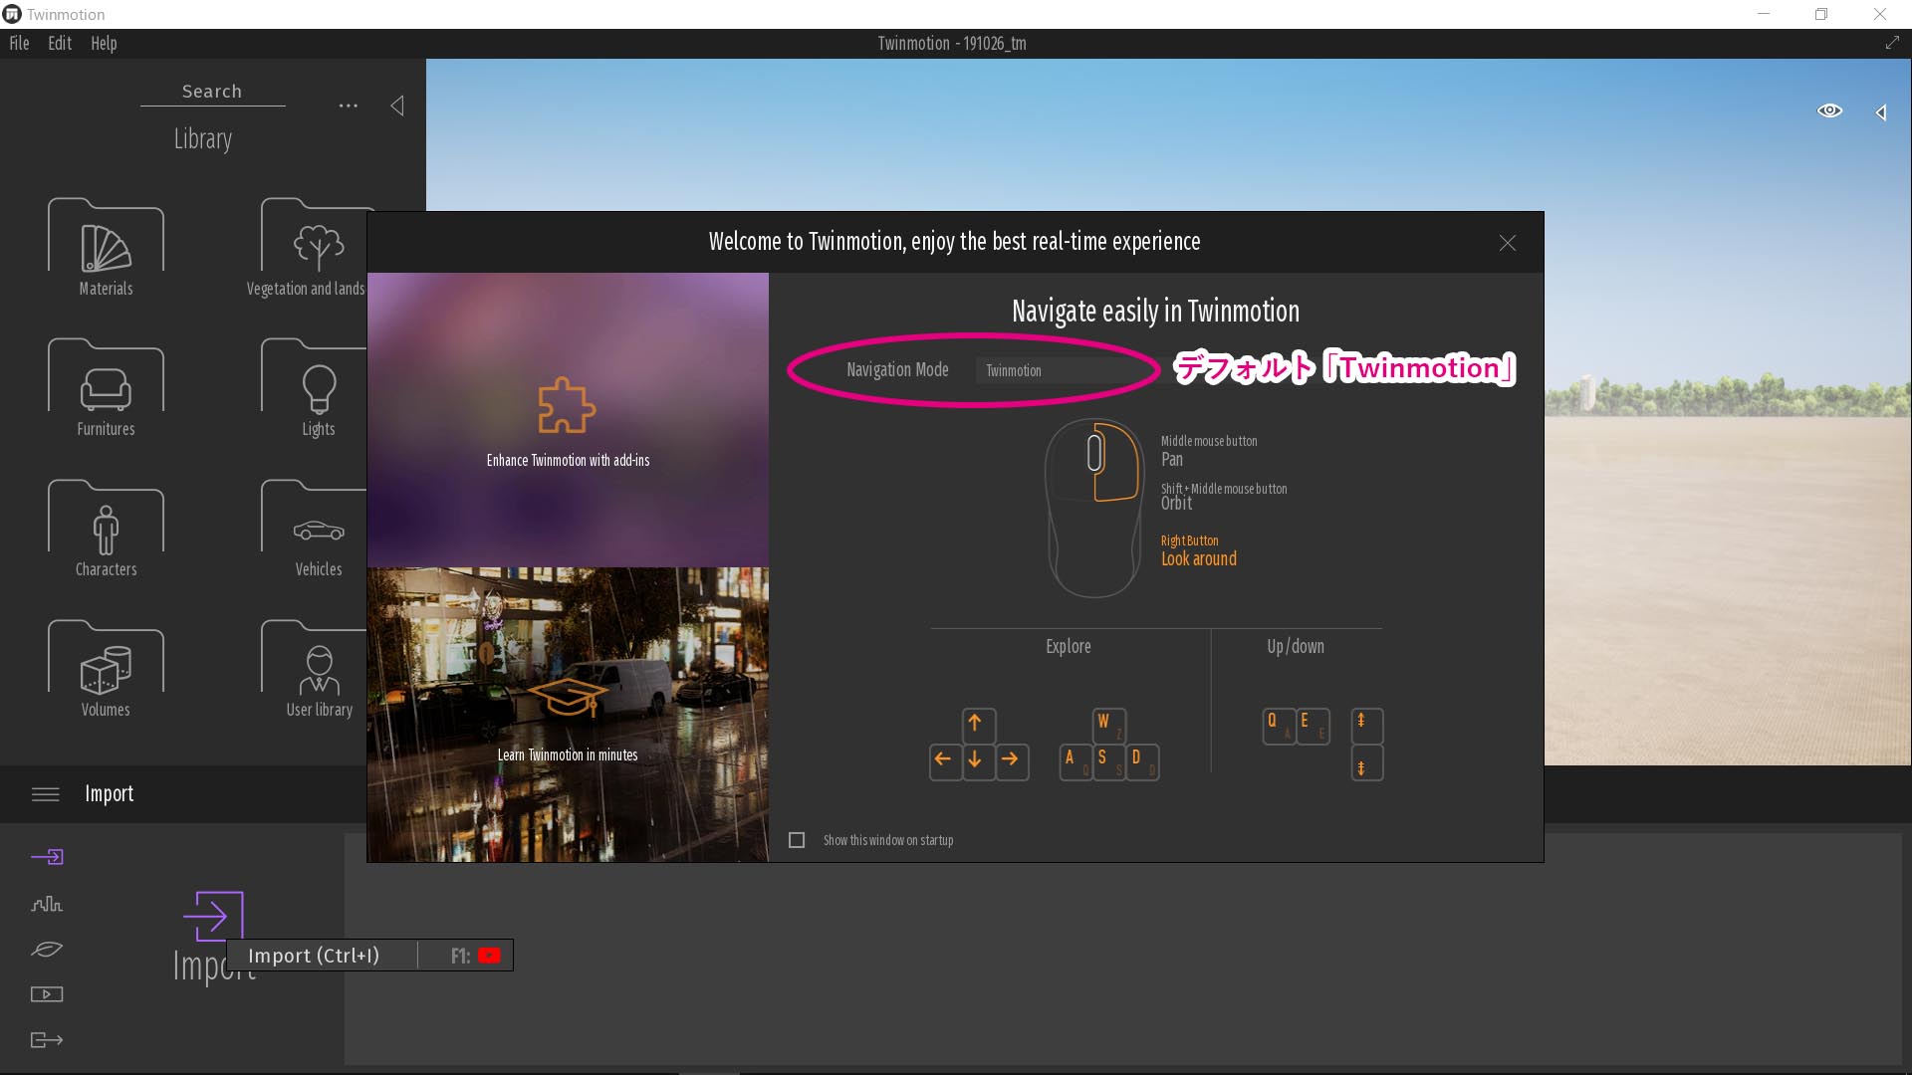Click the graduation cap learn icon
This screenshot has width=1912, height=1075.
click(567, 697)
